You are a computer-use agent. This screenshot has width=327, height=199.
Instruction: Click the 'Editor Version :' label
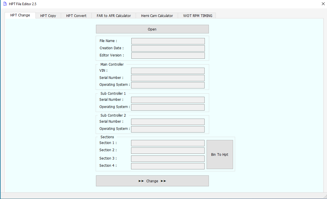(112, 55)
